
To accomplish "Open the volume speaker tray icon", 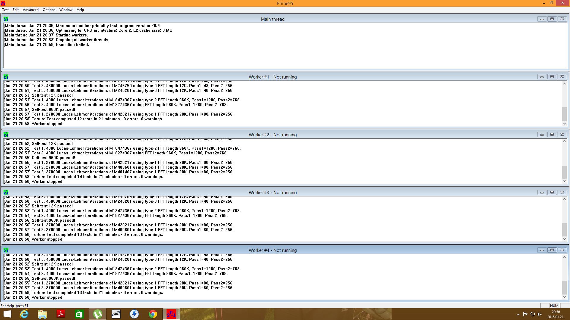I will coord(540,314).
